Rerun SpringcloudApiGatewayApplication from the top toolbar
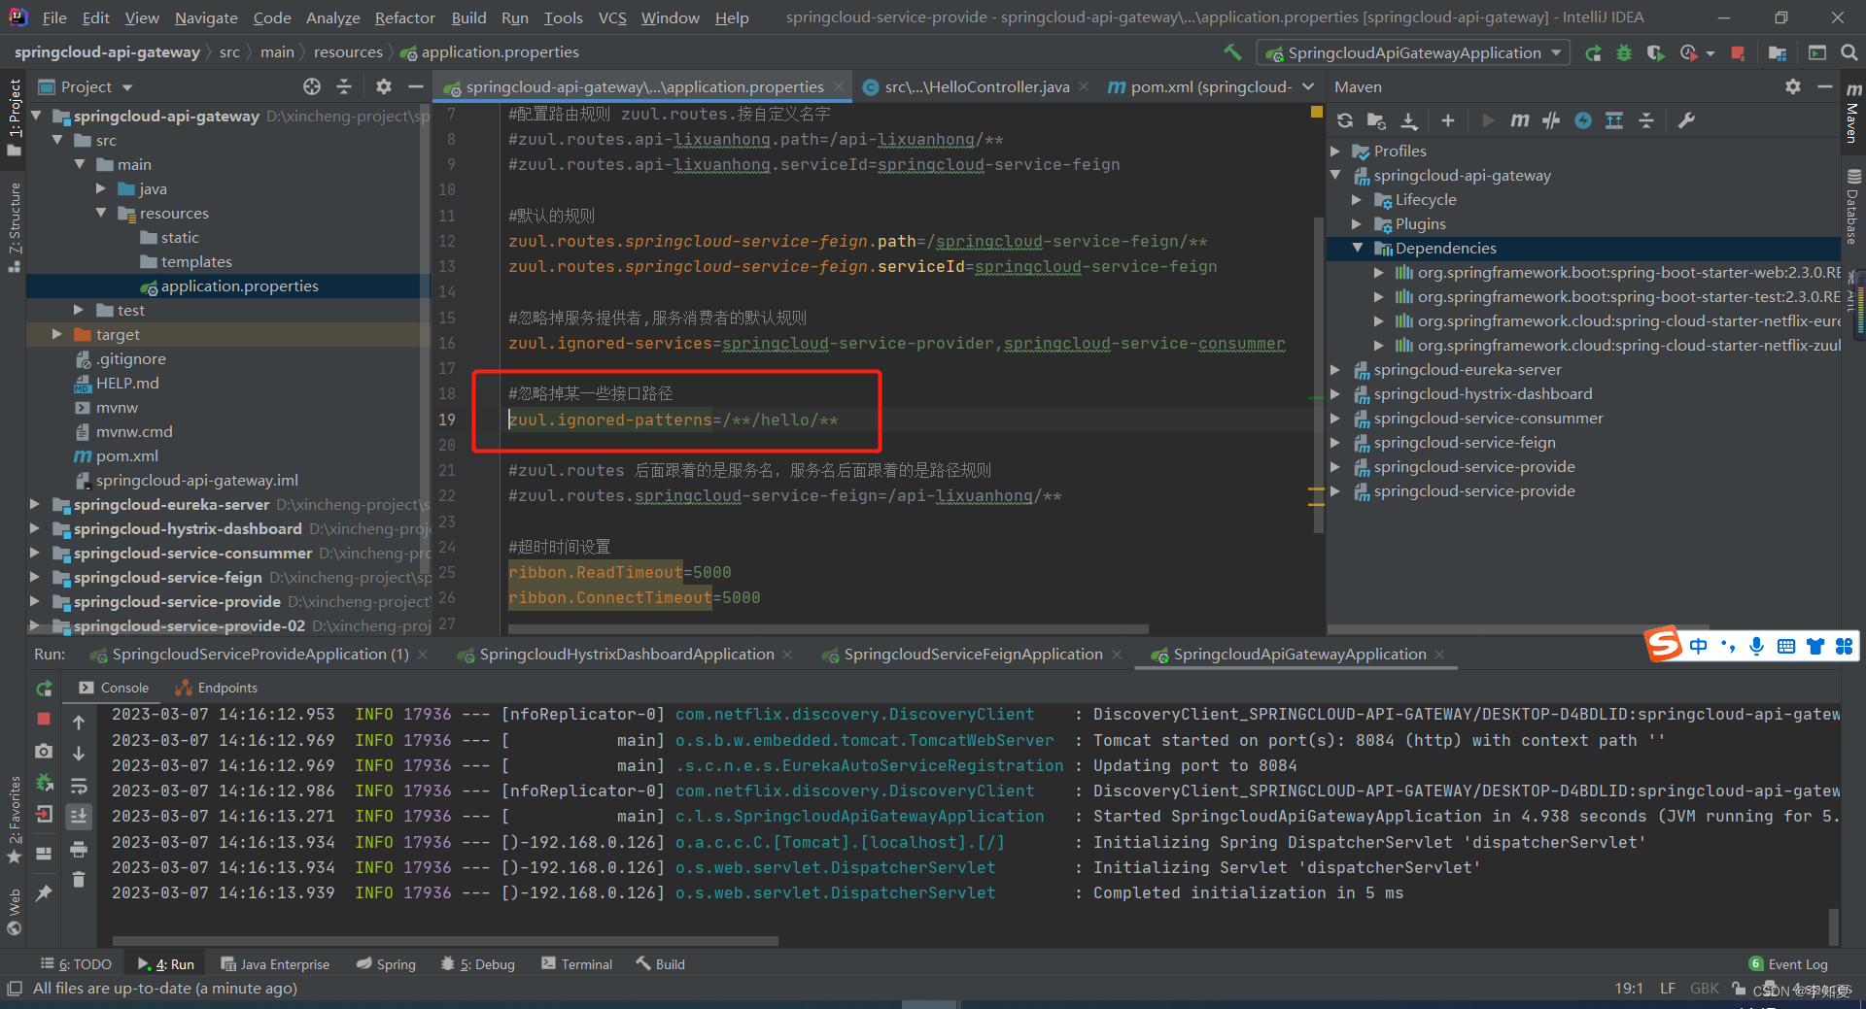1866x1009 pixels. (x=1593, y=53)
